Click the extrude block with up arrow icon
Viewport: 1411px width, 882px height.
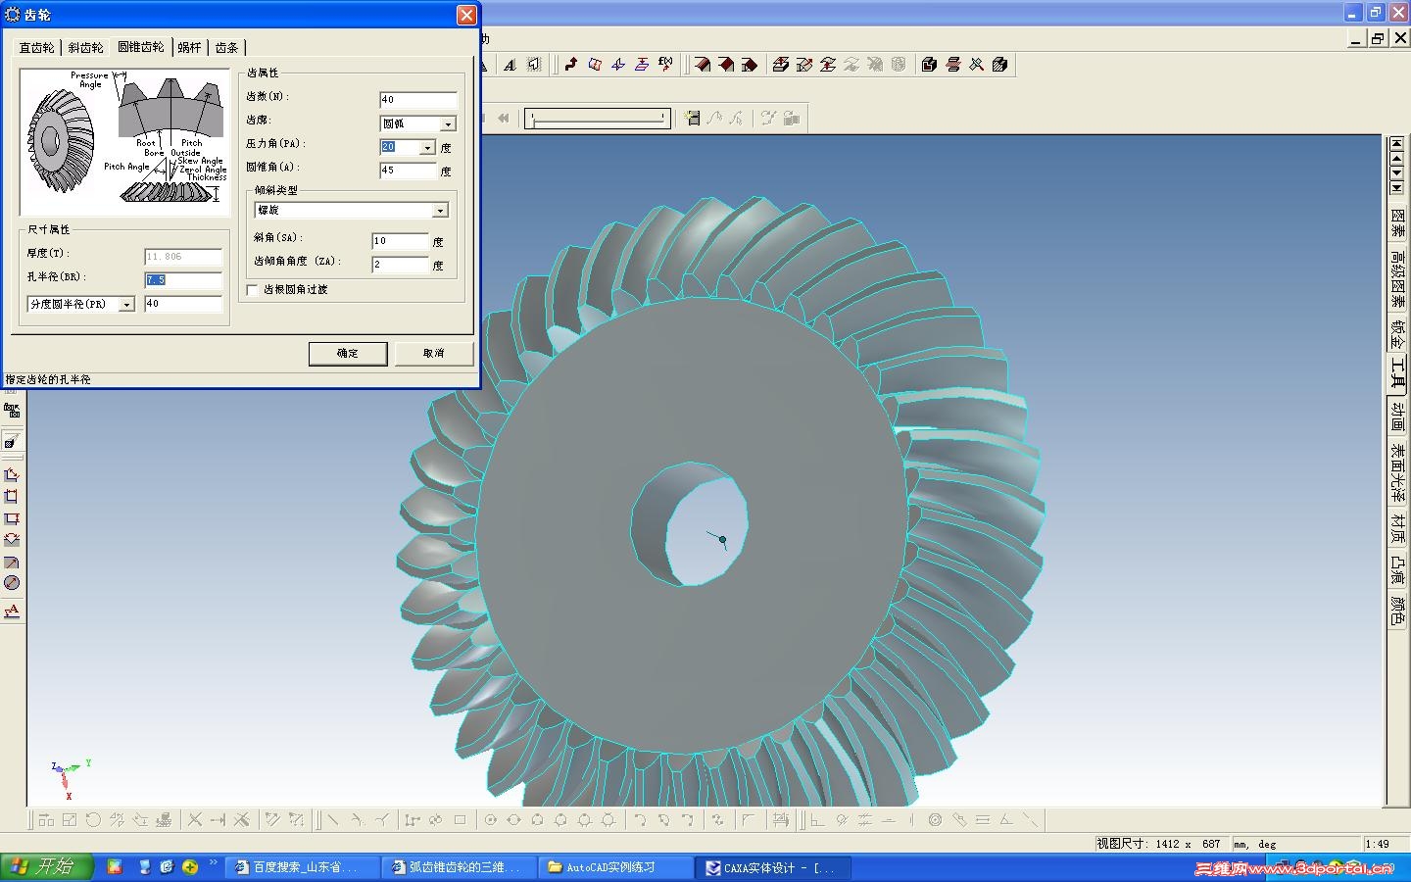coord(781,65)
